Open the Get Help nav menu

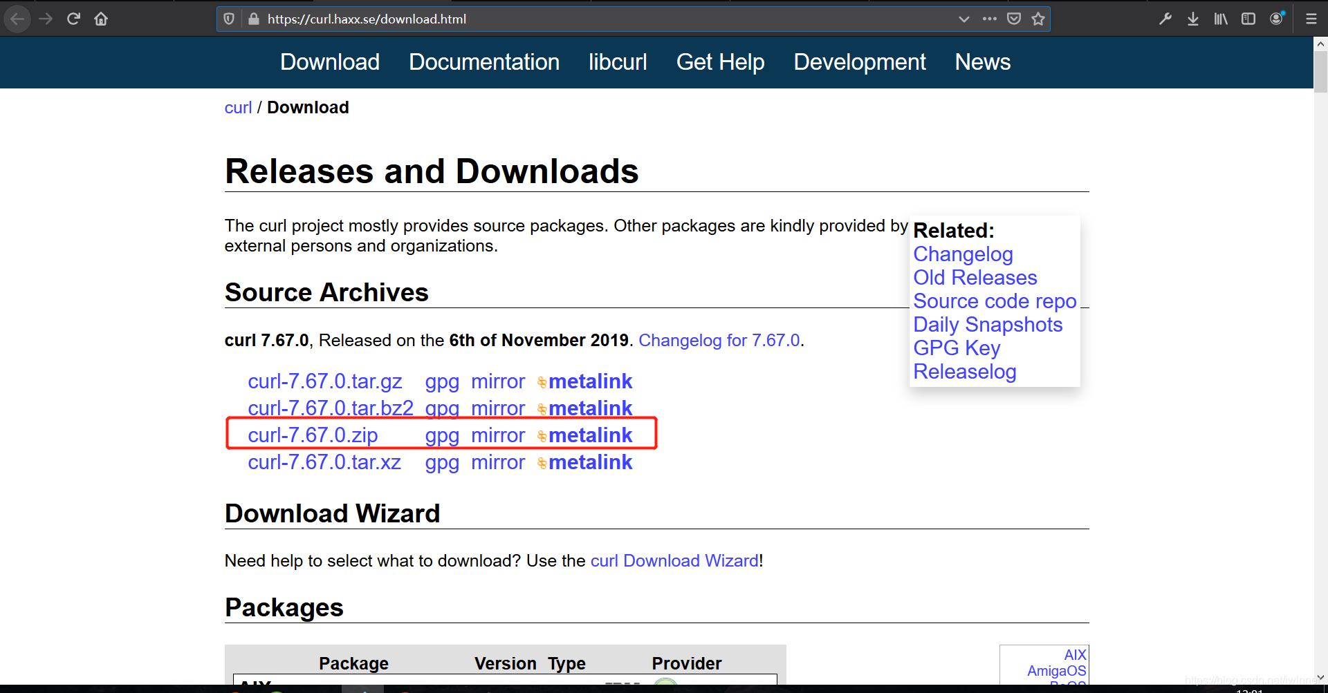(720, 62)
